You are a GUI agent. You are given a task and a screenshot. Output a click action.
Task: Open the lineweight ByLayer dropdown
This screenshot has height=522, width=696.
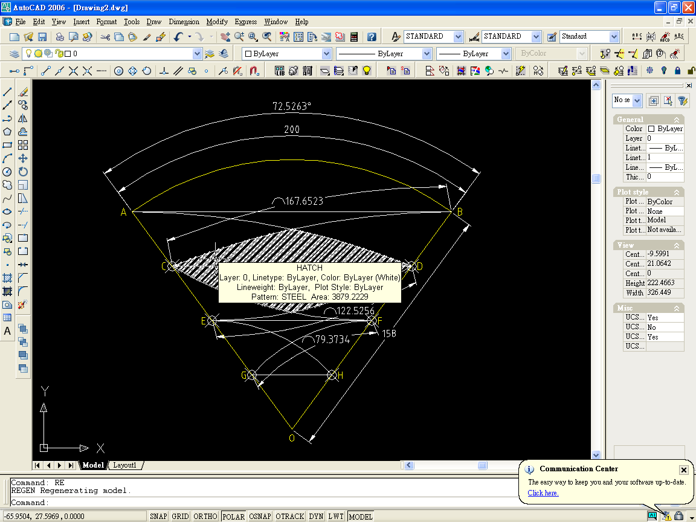tap(506, 54)
